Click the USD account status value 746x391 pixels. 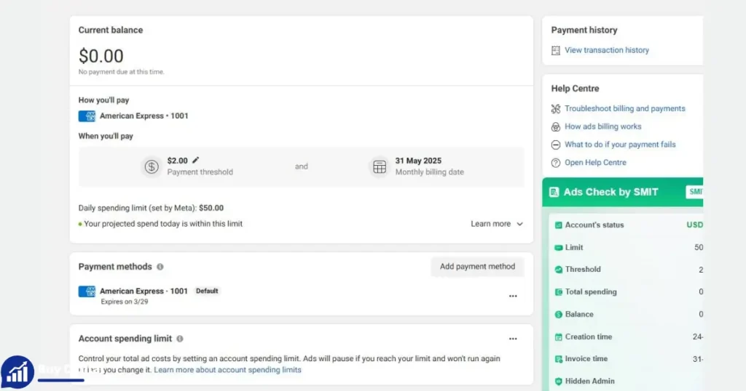click(x=694, y=225)
